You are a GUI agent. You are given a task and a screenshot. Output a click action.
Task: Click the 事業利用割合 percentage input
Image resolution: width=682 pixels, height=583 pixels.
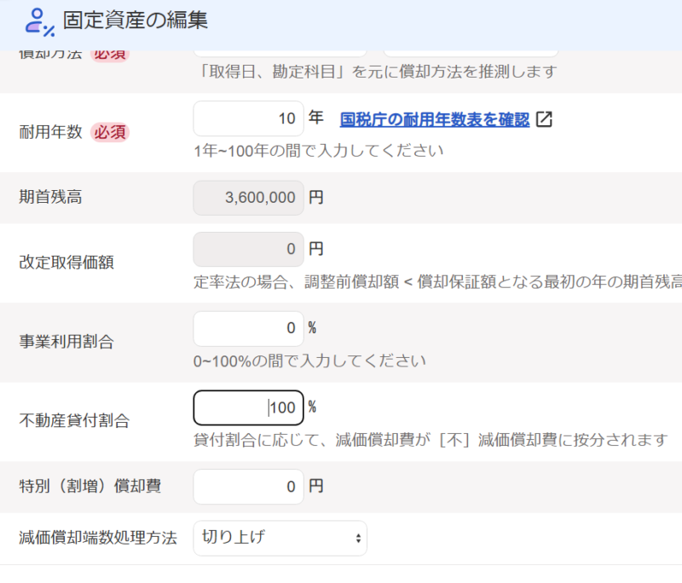pos(248,328)
